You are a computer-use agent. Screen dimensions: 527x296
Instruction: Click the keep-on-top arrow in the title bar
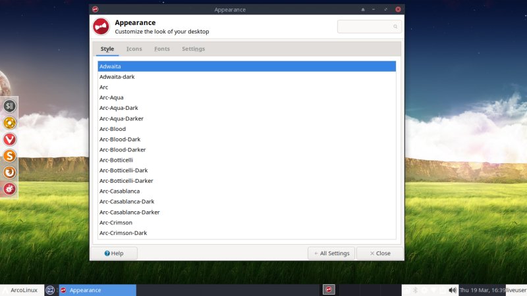tap(363, 9)
